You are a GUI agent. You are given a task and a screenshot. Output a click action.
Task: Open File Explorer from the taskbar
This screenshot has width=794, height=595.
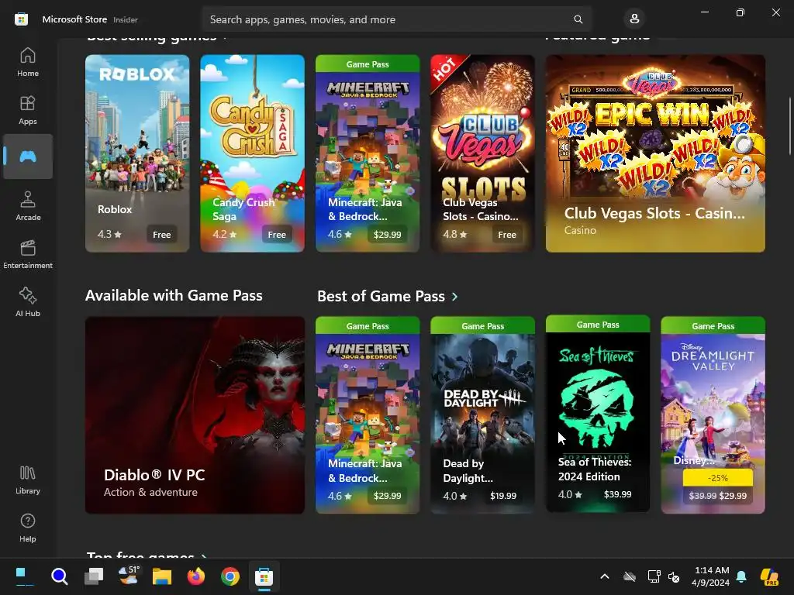[x=162, y=576]
